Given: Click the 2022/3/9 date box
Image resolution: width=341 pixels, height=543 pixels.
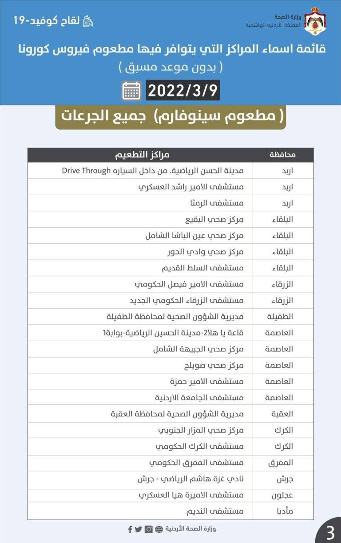Looking at the screenshot, I should [x=182, y=91].
